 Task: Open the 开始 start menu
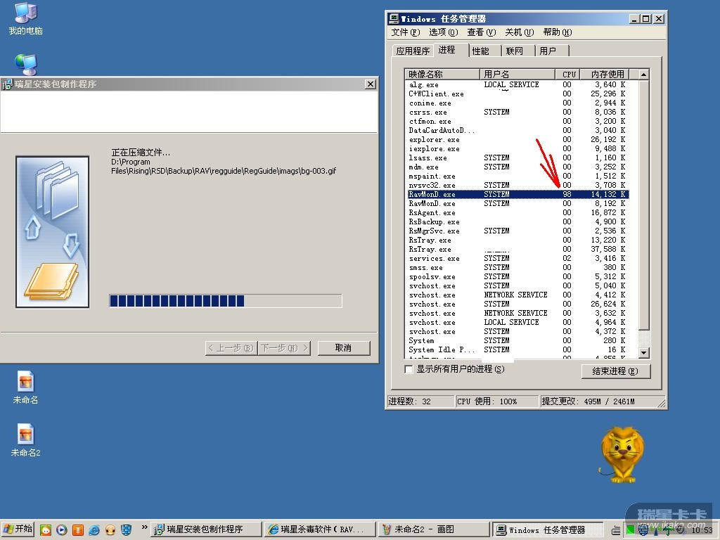click(x=18, y=529)
